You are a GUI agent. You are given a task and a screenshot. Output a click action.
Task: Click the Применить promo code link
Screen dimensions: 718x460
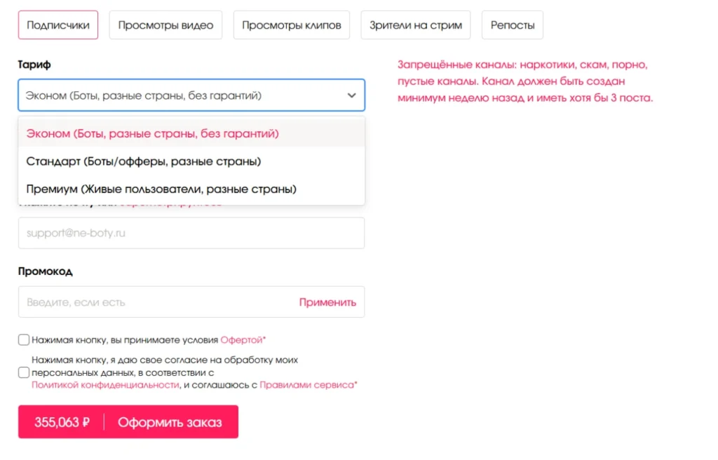click(x=327, y=302)
